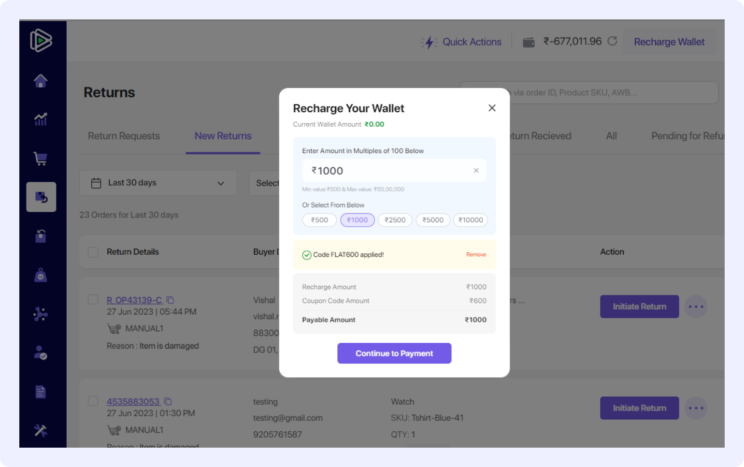Click the highlighted Returns icon in sidebar
The height and width of the screenshot is (467, 744).
coord(41,197)
